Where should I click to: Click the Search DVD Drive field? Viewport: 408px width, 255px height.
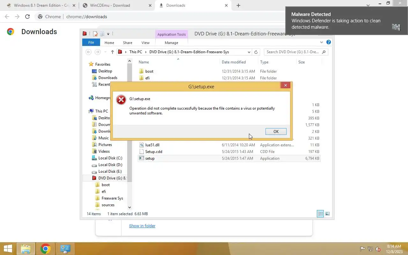pyautogui.click(x=296, y=52)
